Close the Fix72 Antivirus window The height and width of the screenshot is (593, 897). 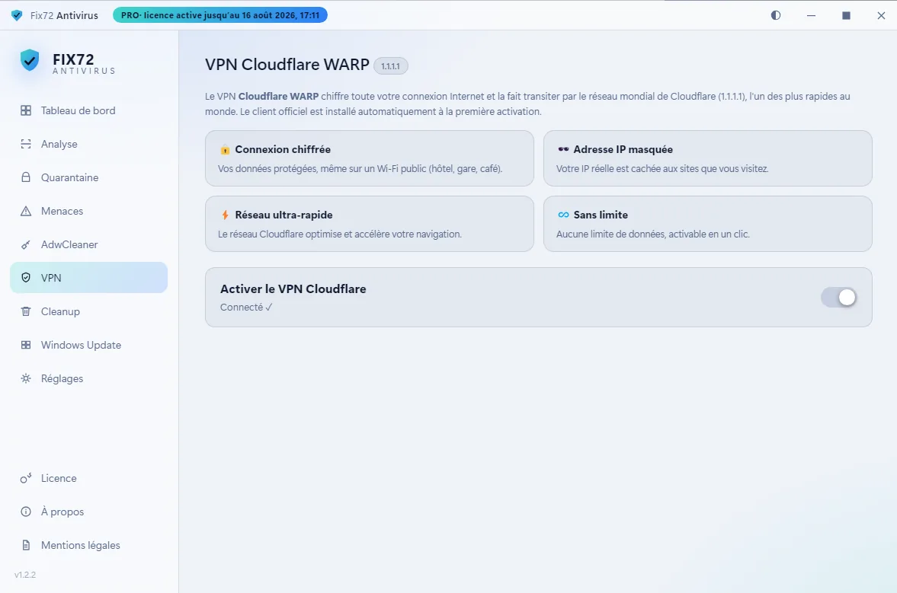[881, 15]
